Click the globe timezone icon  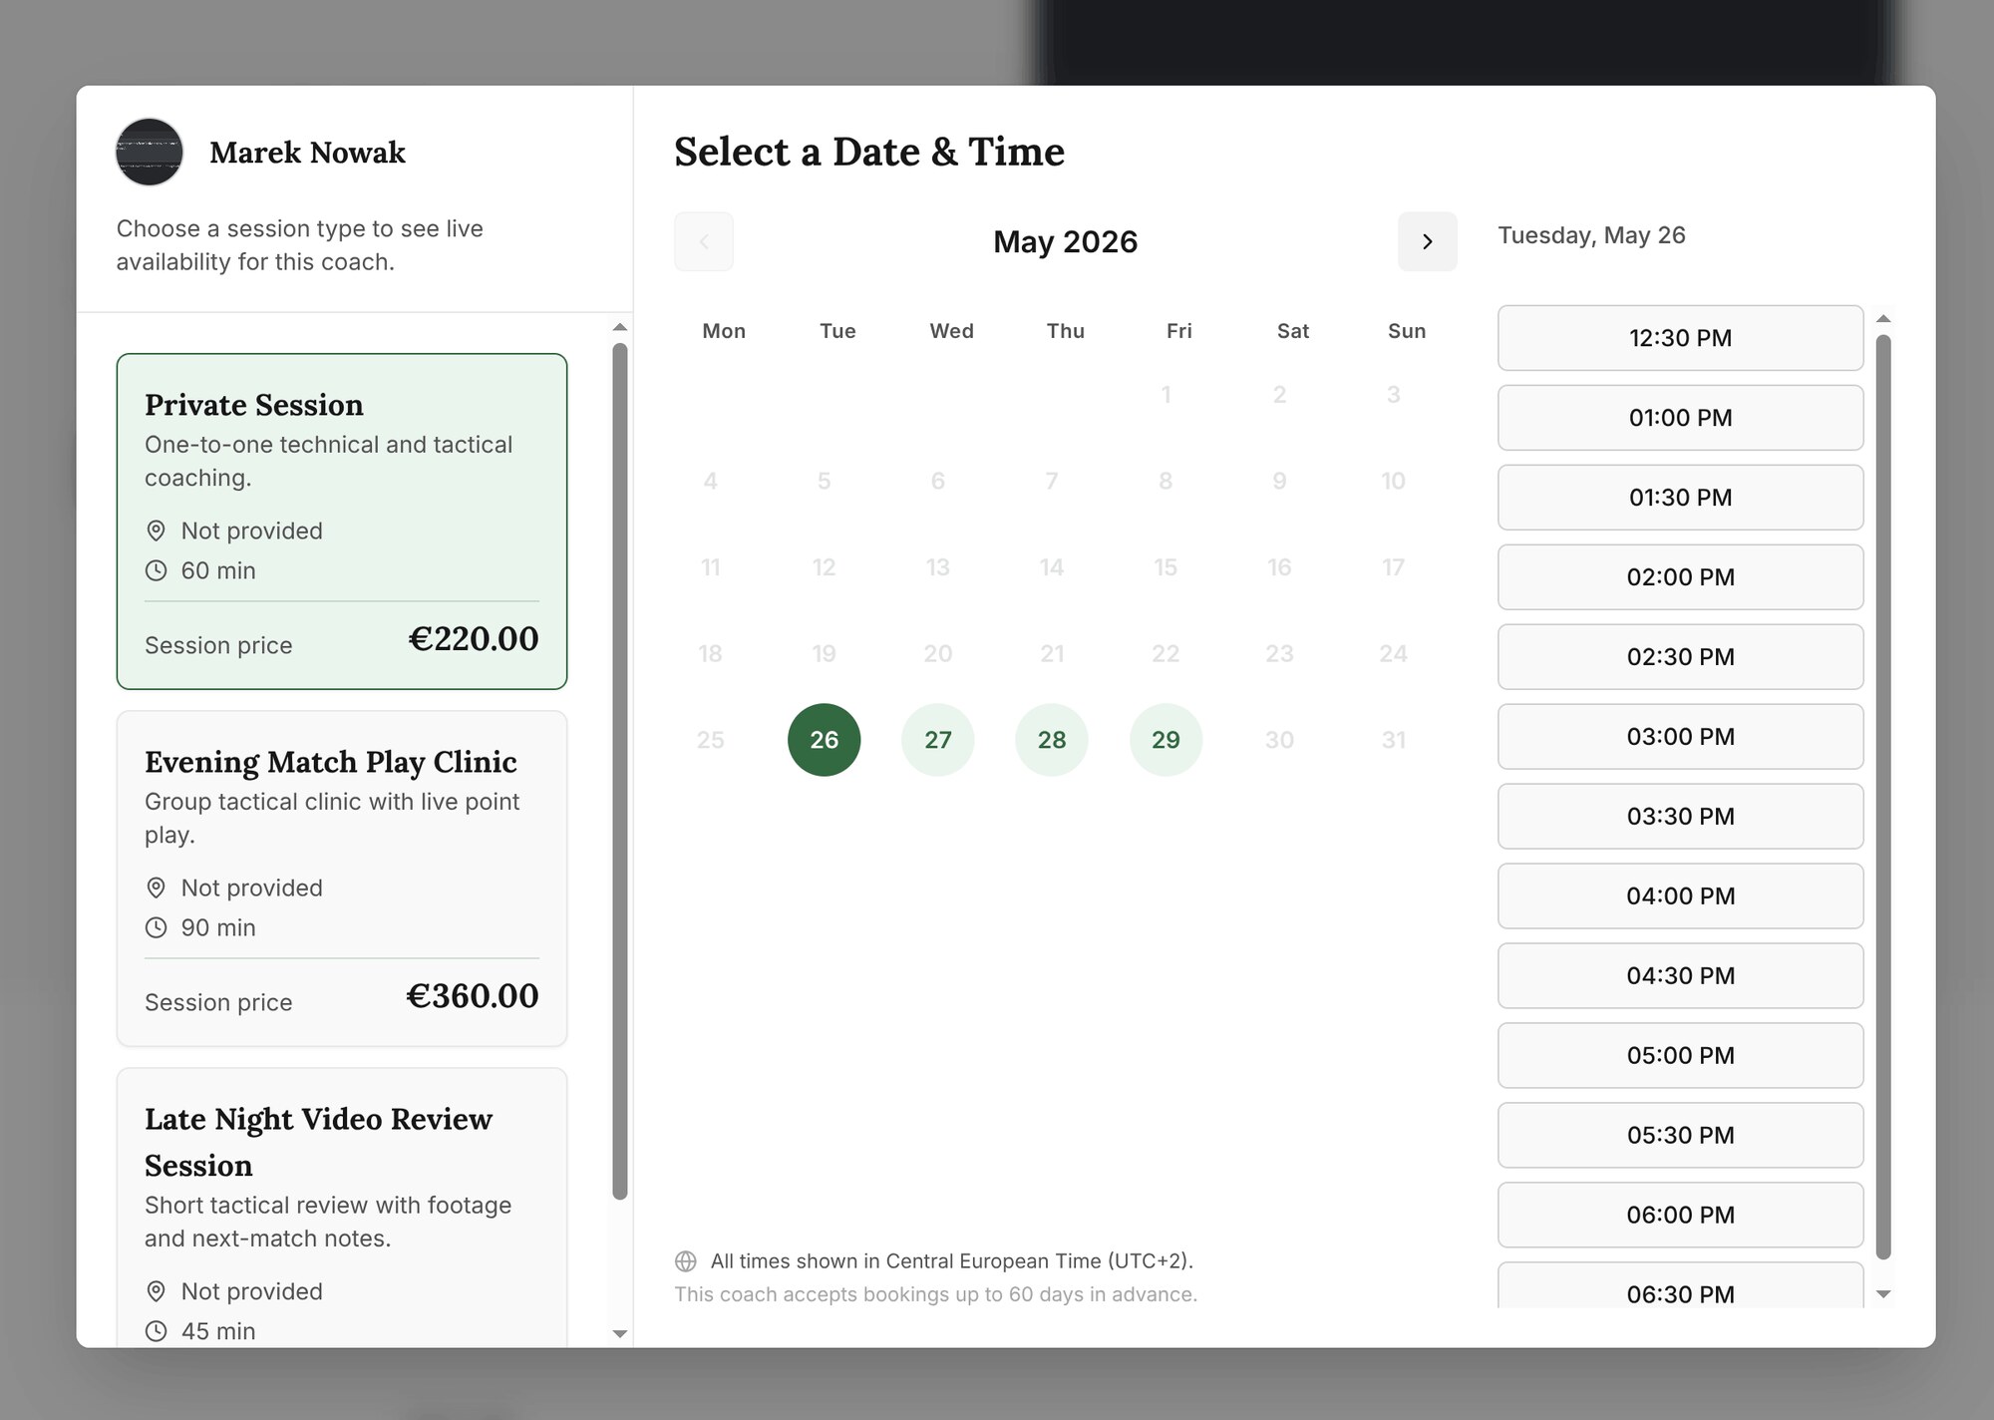point(686,1261)
